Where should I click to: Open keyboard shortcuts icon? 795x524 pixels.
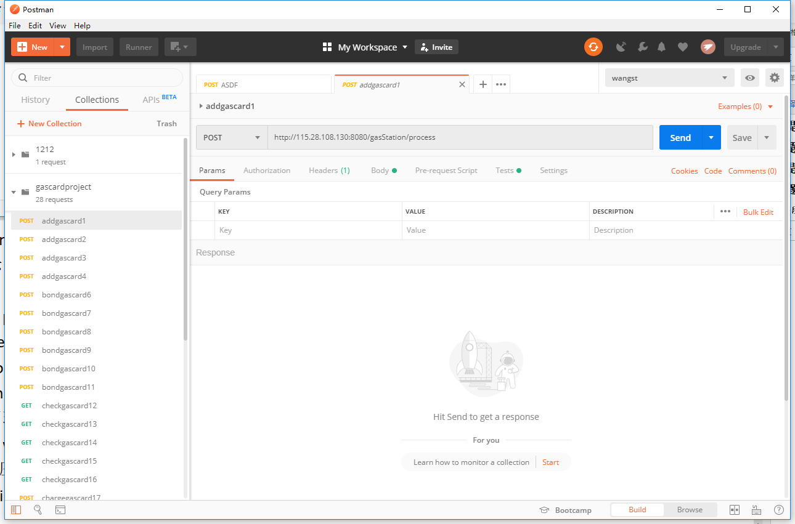[757, 510]
